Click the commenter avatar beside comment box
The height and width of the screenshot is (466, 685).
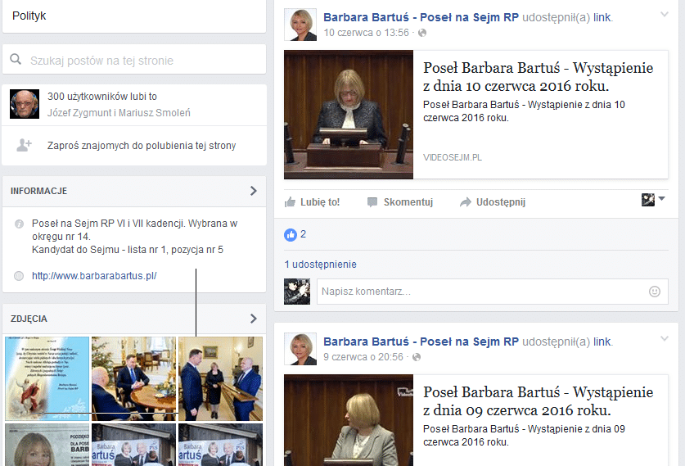click(x=297, y=292)
